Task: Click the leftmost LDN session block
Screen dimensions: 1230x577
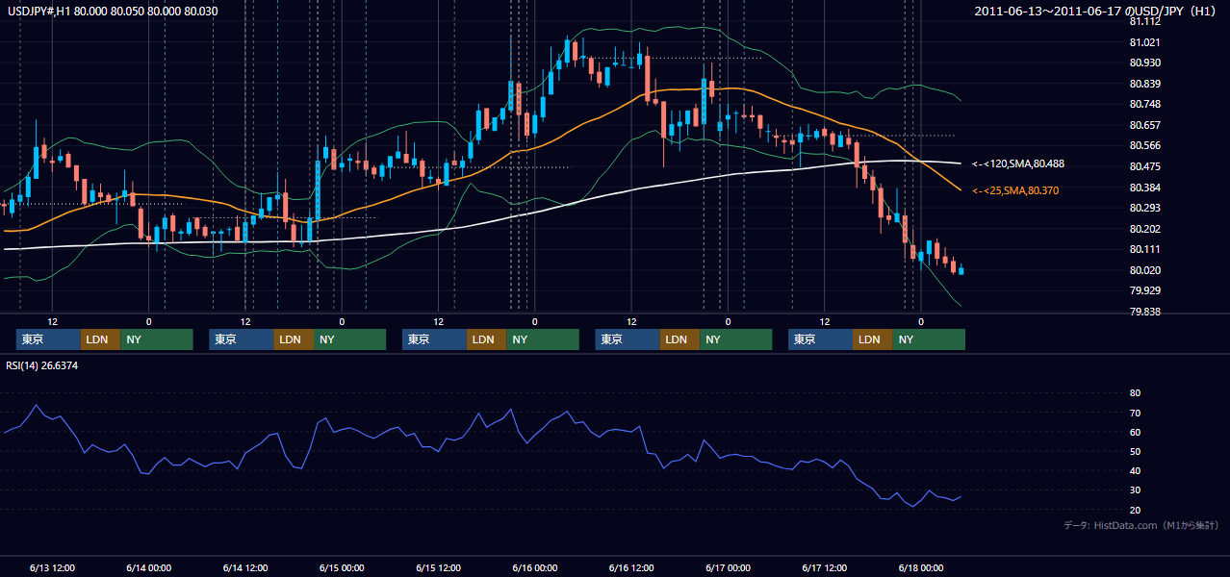Action: [100, 339]
